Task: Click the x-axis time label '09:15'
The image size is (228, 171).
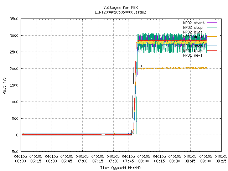Action: point(221,161)
